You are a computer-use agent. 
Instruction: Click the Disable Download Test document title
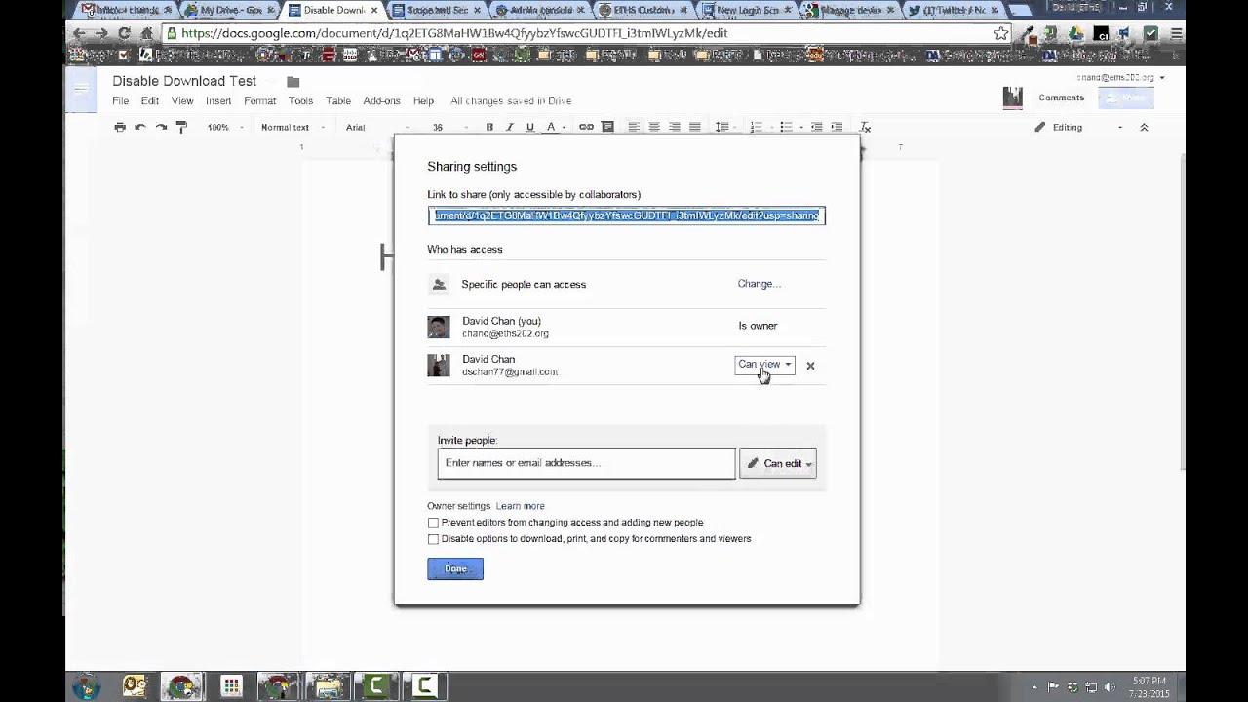tap(184, 81)
